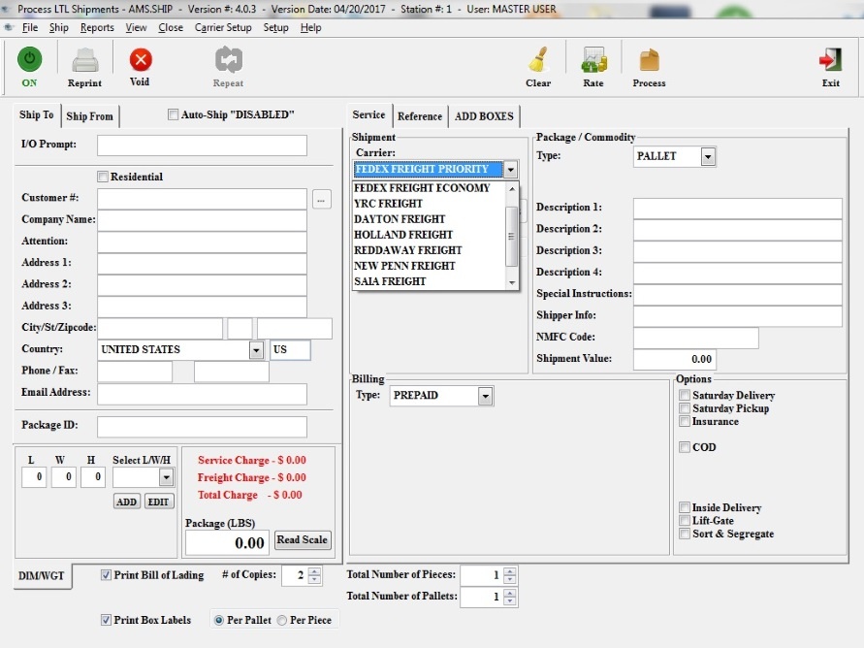Open the Help menu
The image size is (864, 648).
click(310, 27)
